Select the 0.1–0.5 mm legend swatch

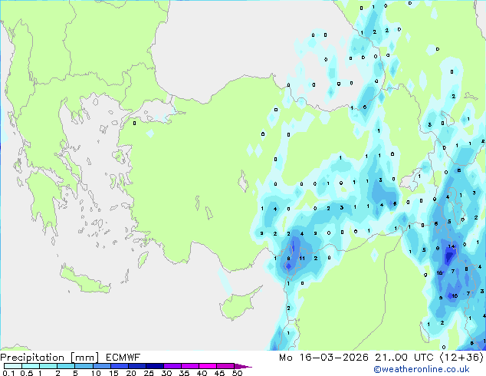[x=13, y=366]
